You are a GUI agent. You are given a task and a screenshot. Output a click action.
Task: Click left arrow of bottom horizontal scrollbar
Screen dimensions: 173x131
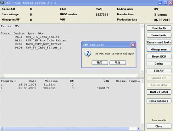(2, 128)
